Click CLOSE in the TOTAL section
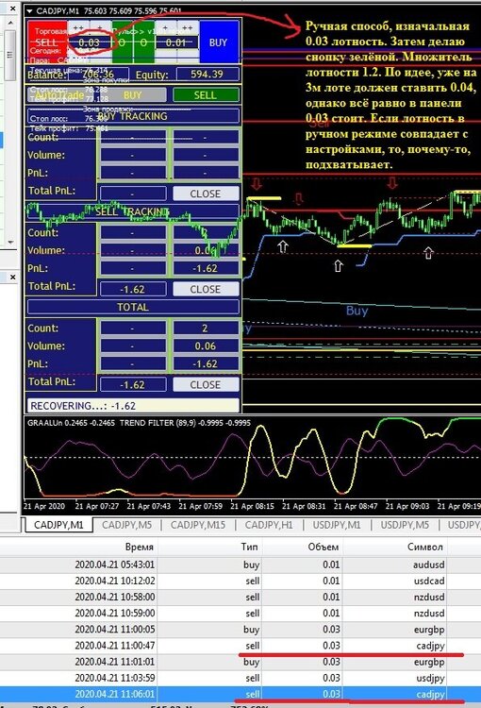 [206, 385]
